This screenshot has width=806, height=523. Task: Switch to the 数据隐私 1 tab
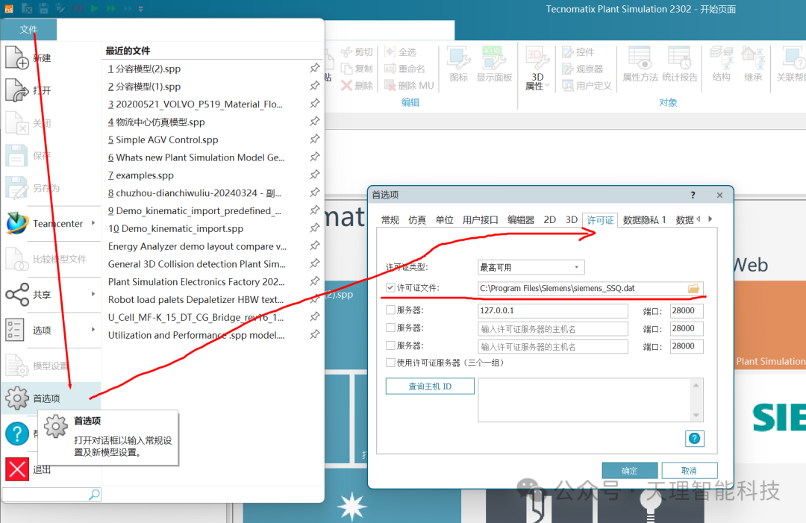[x=644, y=220]
